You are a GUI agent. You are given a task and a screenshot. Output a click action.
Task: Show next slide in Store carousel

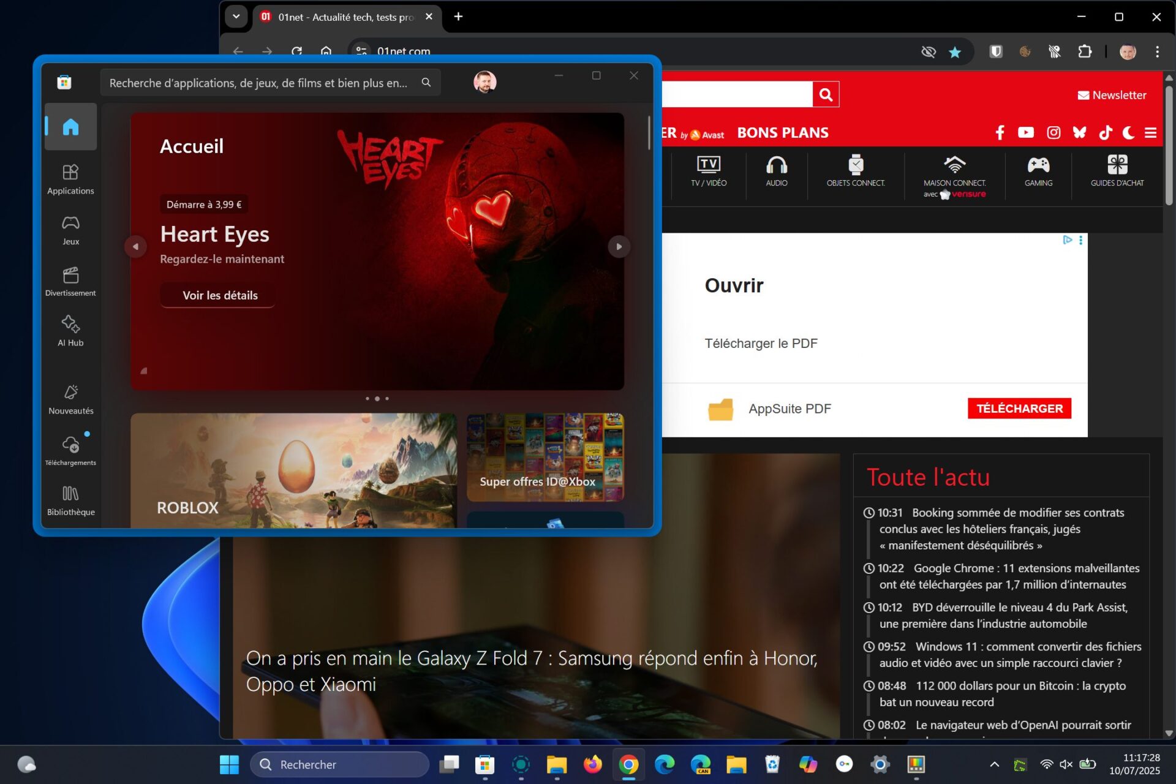pos(619,247)
